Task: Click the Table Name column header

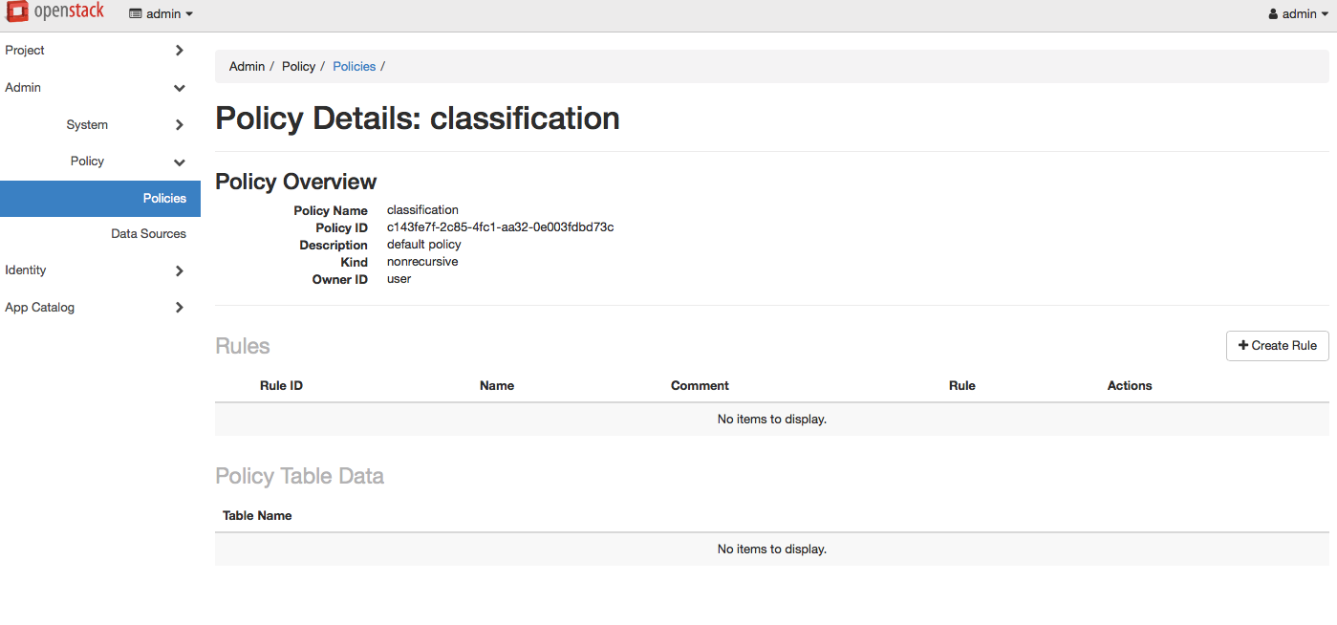Action: point(257,516)
